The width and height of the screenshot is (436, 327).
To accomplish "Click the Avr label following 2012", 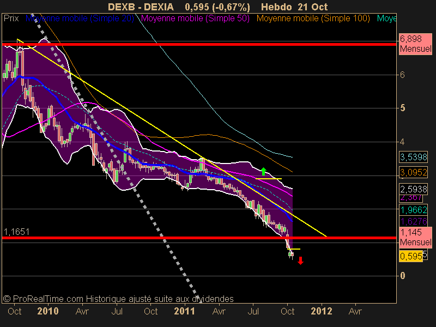I will (355, 311).
